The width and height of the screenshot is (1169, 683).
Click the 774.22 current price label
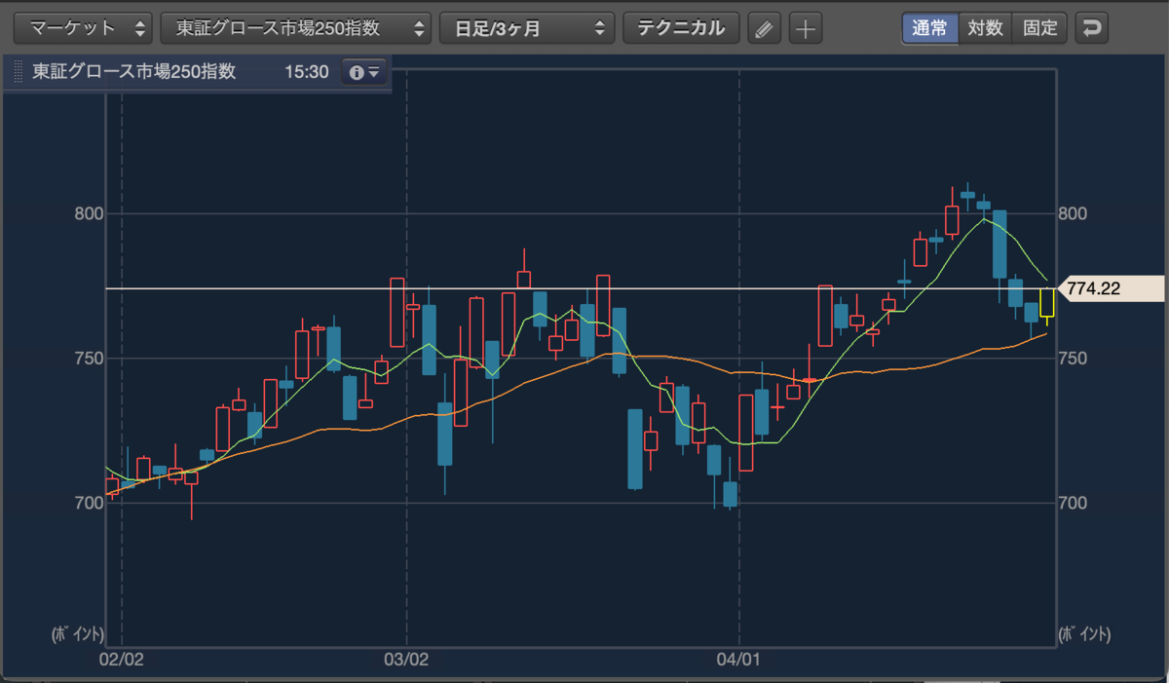coord(1111,288)
